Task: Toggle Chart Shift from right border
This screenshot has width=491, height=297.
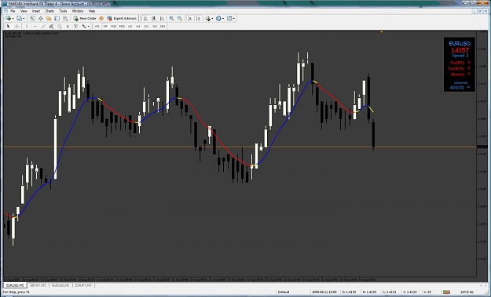Action: pyautogui.click(x=198, y=19)
